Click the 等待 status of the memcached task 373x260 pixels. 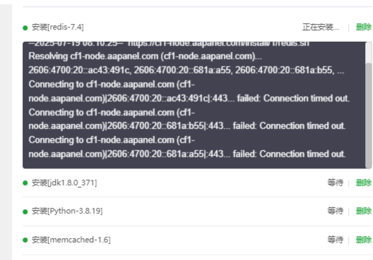pyautogui.click(x=335, y=240)
